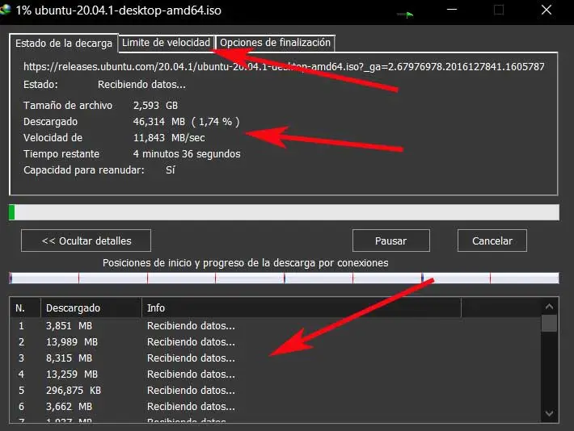Cancel the download with Cancelar

point(492,241)
